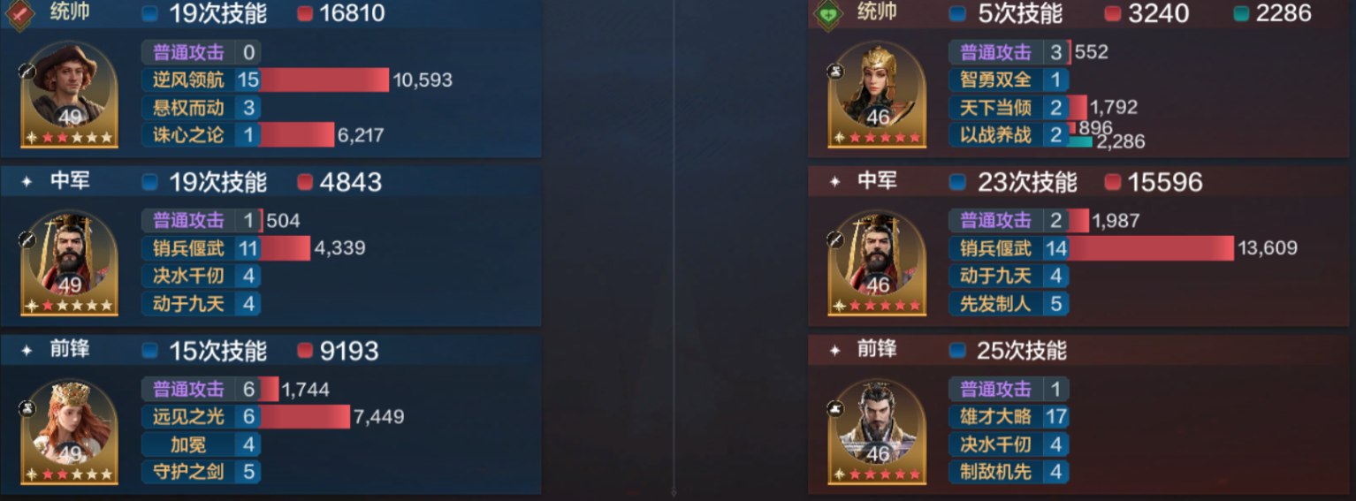Open right commander portrait with golden helmet
Image resolution: width=1356 pixels, height=501 pixels.
(x=878, y=94)
